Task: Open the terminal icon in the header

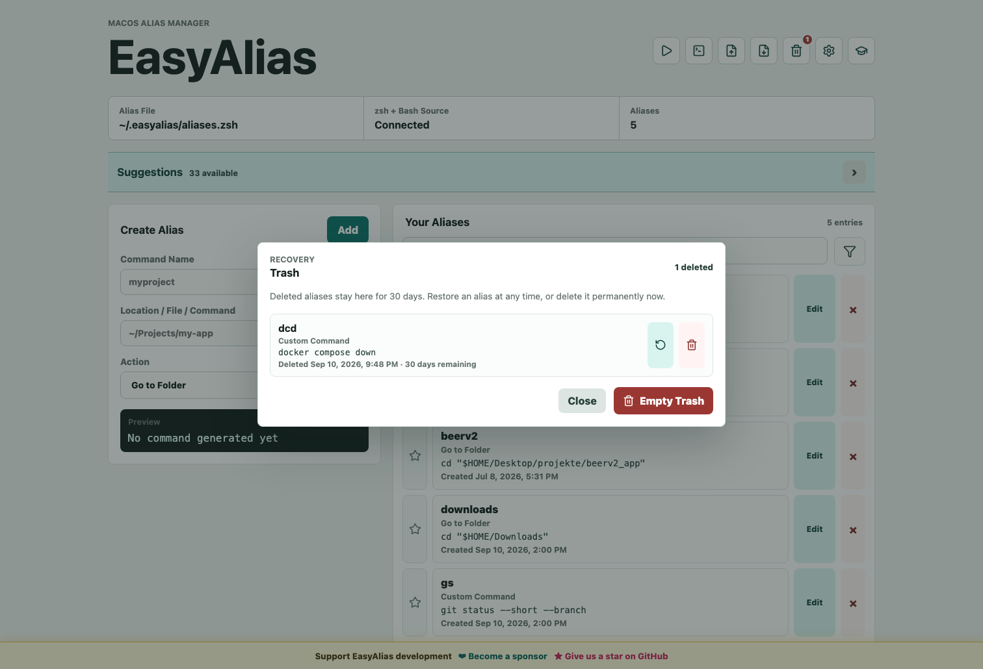Action: 699,51
